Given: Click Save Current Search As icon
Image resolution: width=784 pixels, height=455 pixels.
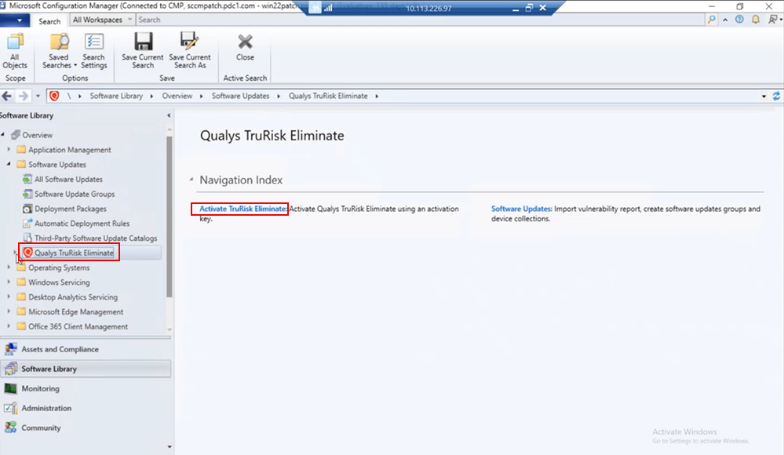Looking at the screenshot, I should pos(189,51).
